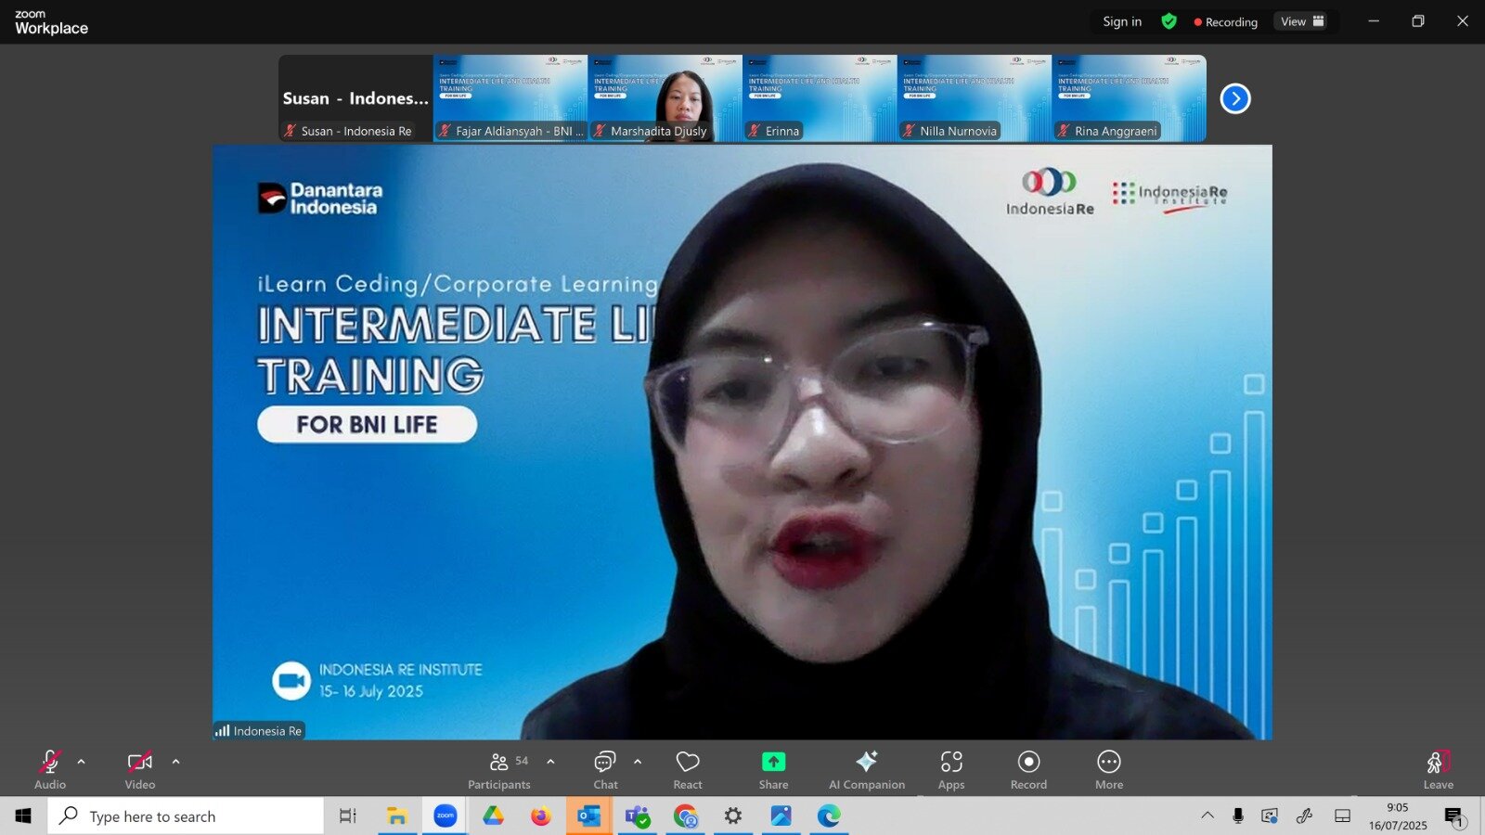Image resolution: width=1485 pixels, height=835 pixels.
Task: Open Microsoft Teams from the taskbar
Action: point(638,816)
